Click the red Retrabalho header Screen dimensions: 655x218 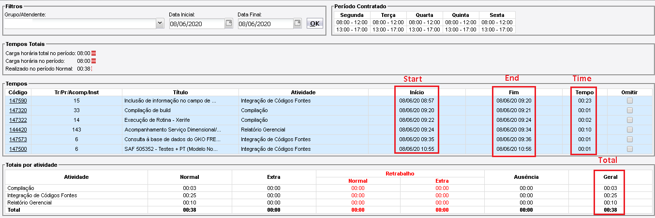[x=400, y=173]
